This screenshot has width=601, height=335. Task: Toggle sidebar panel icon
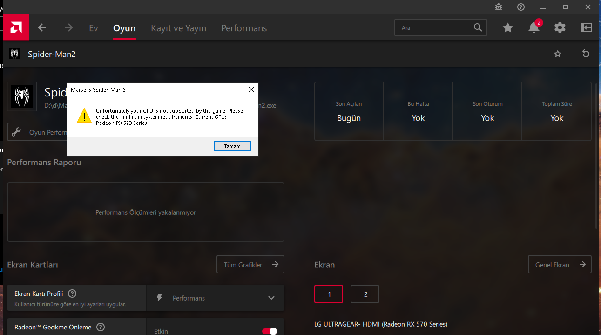586,28
